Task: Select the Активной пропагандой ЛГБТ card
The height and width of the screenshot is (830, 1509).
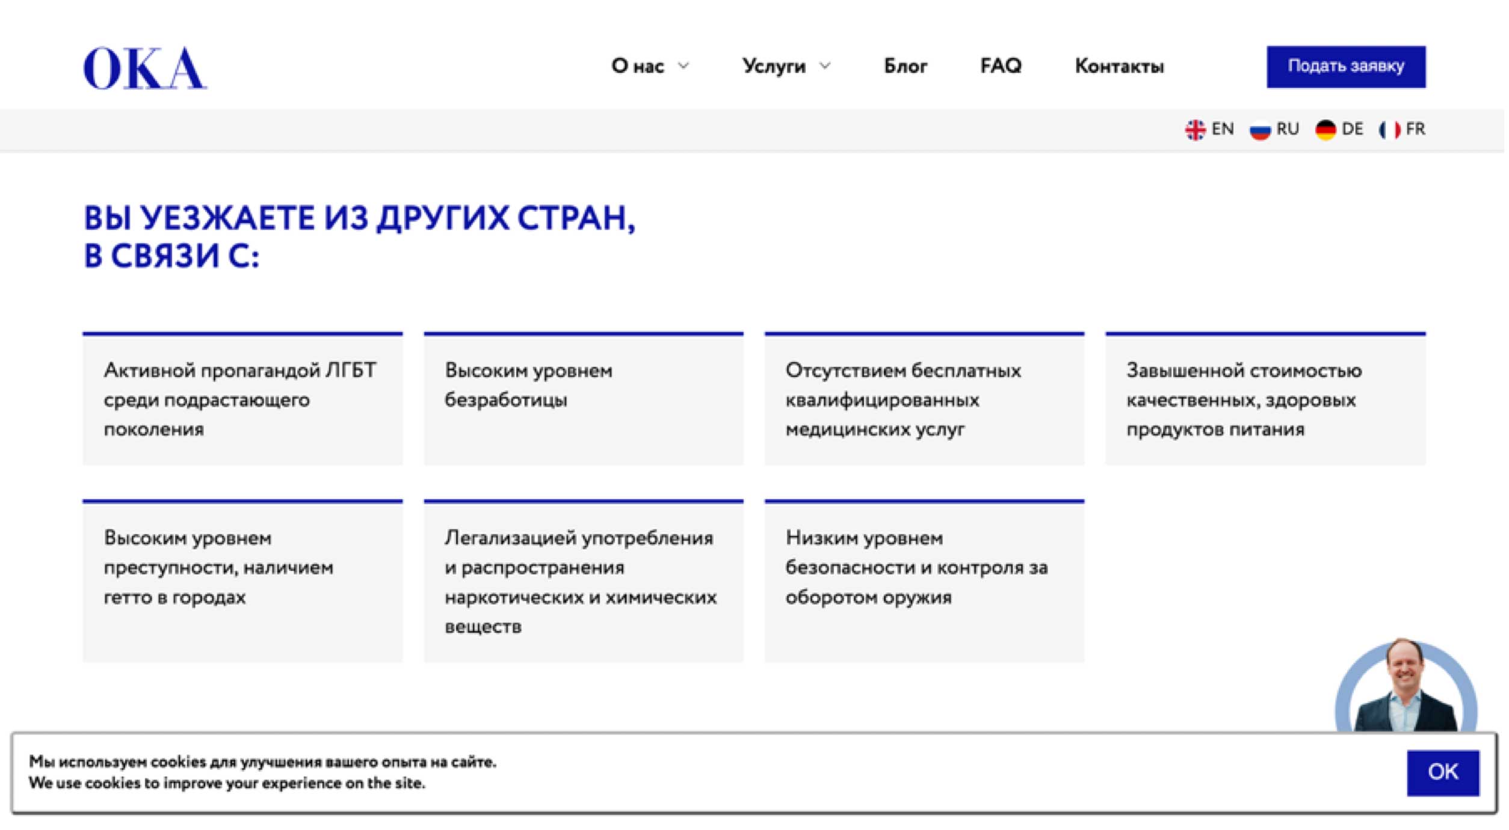Action: (243, 399)
